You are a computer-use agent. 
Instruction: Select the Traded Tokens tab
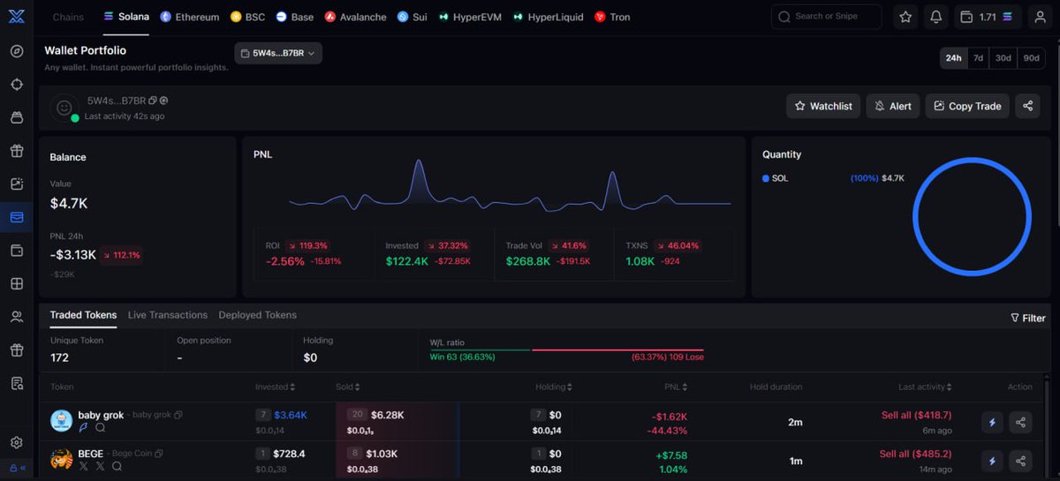[x=83, y=315]
